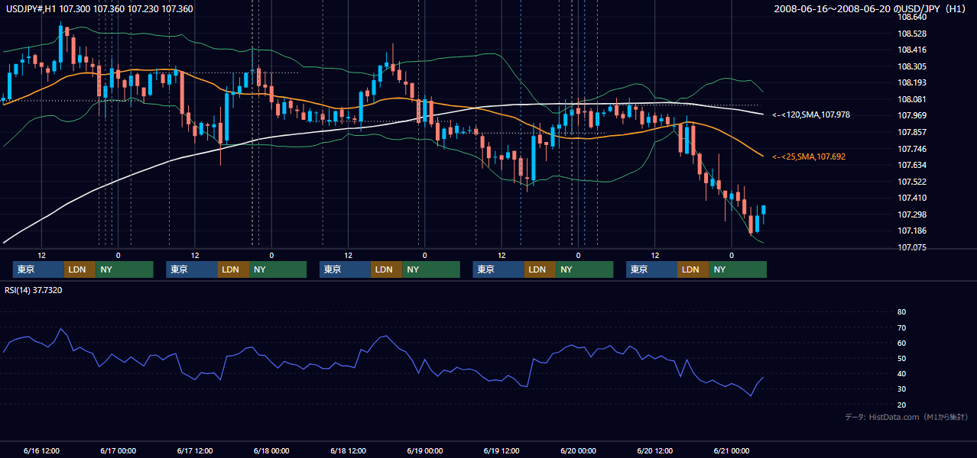Click price axis value 107.969
This screenshot has height=458, width=977.
pyautogui.click(x=912, y=115)
